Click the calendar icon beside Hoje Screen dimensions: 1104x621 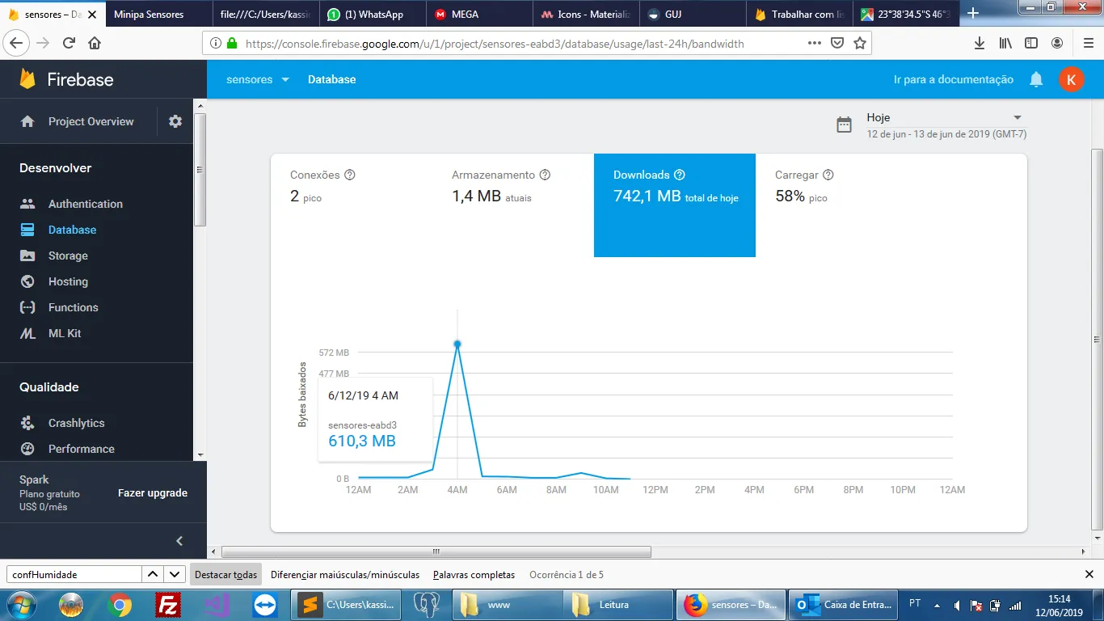pos(844,125)
